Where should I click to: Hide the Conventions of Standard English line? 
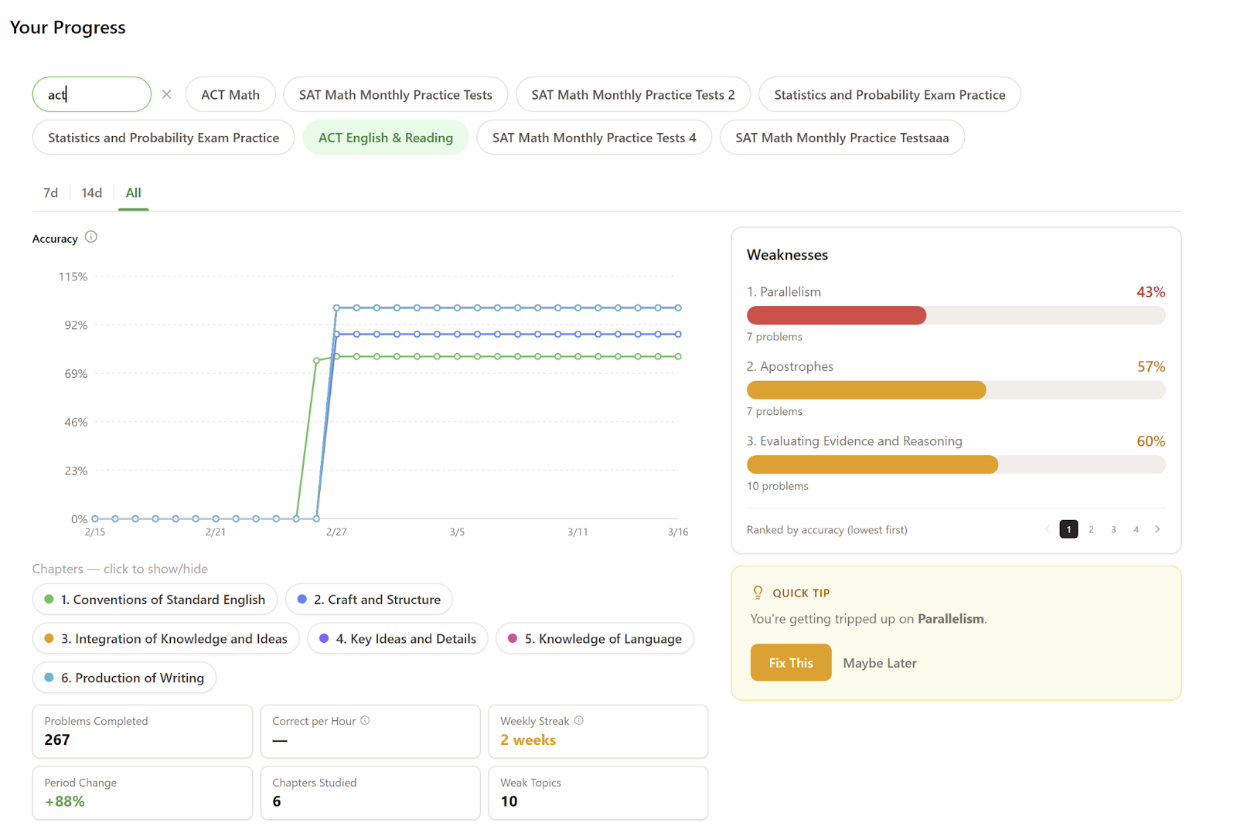tap(154, 599)
